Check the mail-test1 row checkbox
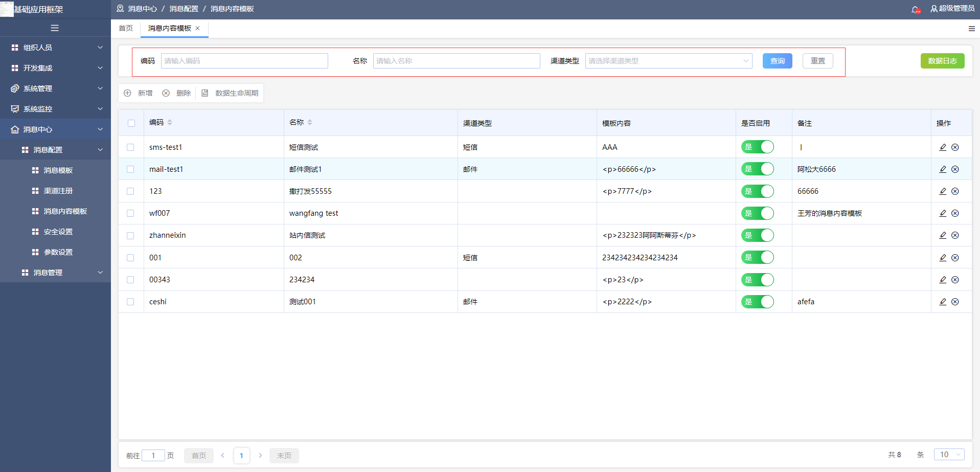 pyautogui.click(x=130, y=169)
